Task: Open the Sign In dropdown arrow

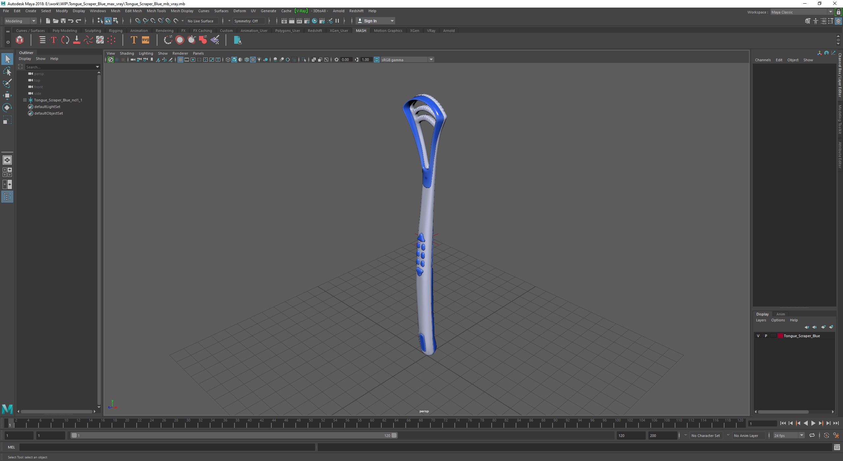Action: click(x=392, y=21)
